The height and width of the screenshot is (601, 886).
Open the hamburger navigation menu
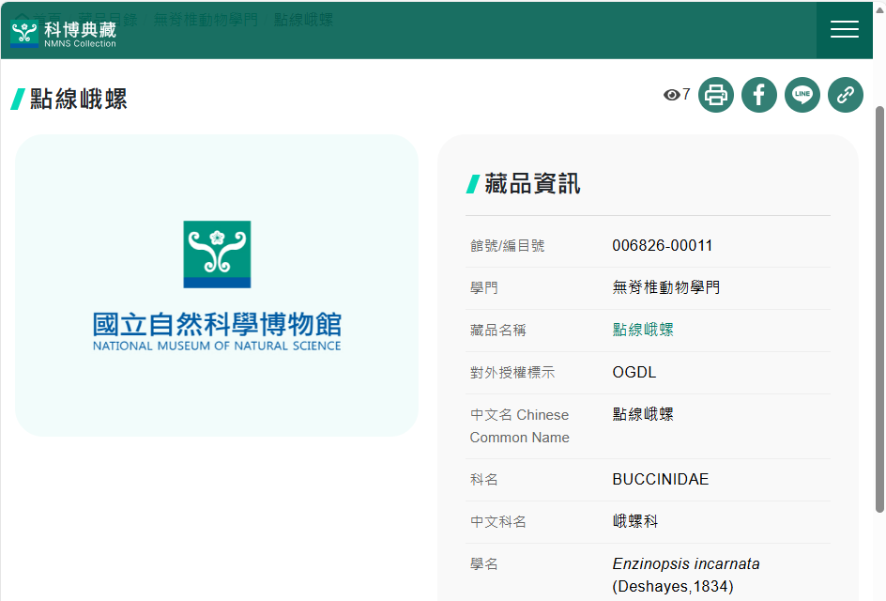844,30
